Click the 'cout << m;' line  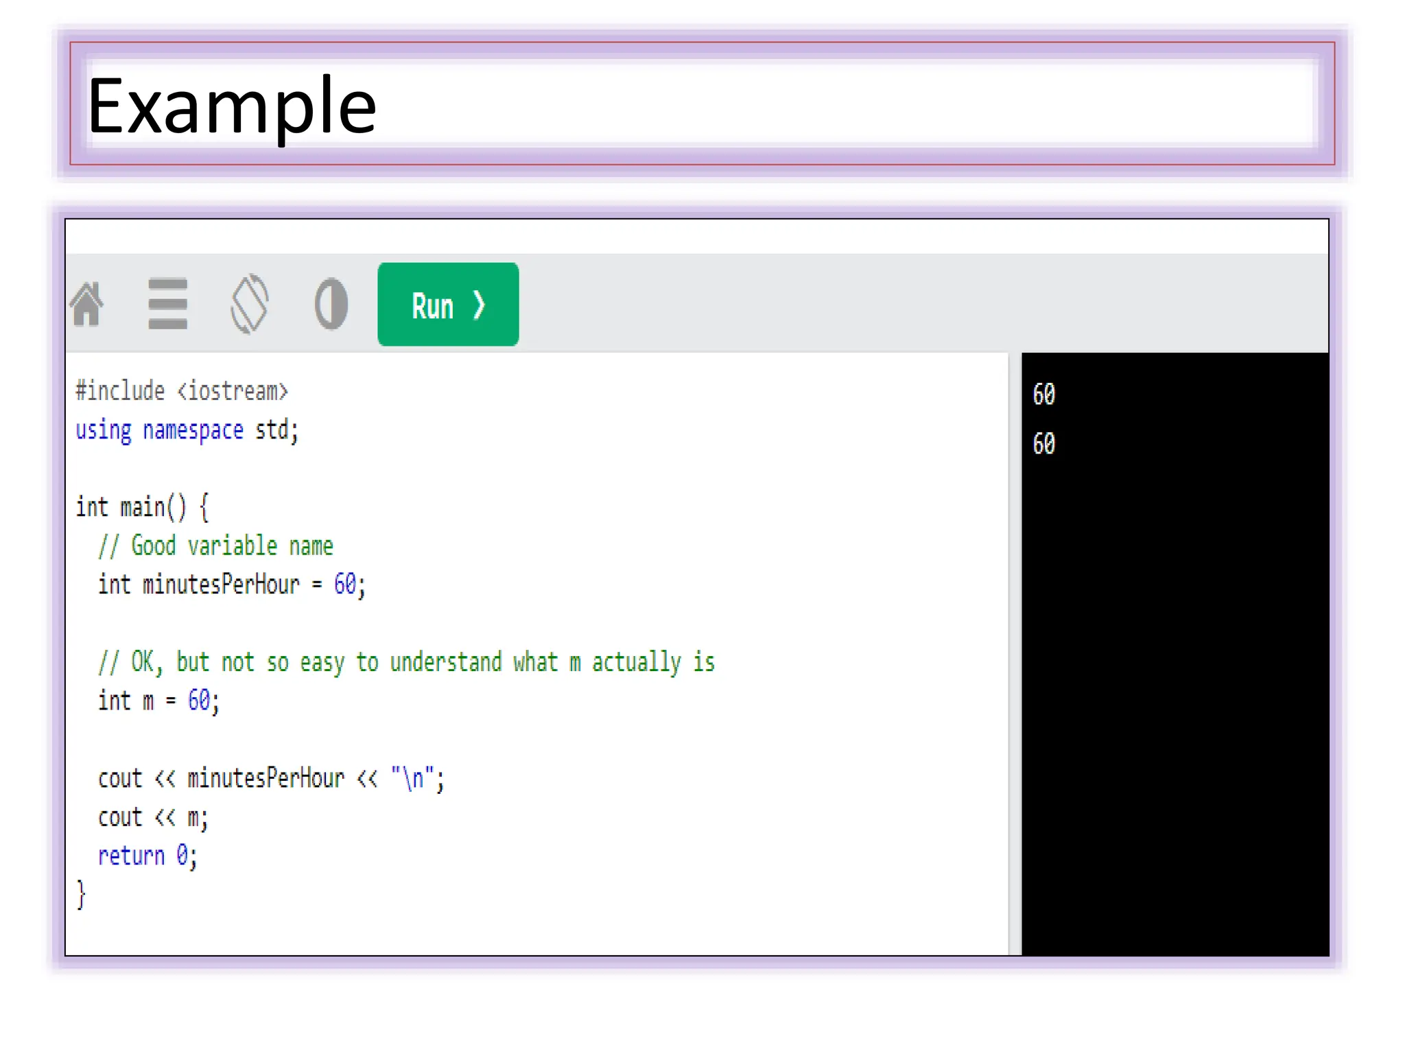[x=153, y=818]
